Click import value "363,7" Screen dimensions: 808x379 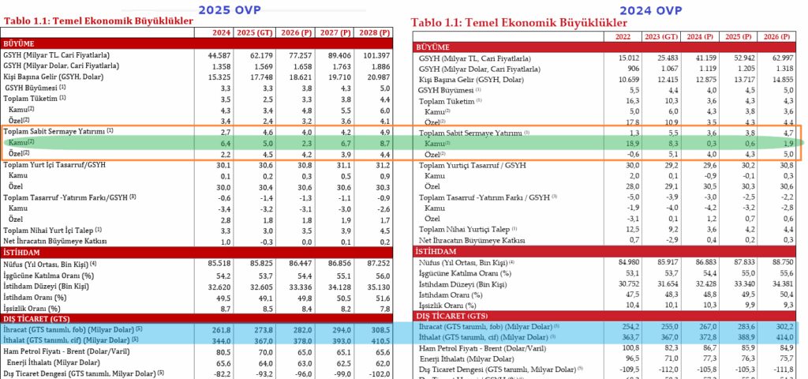631,337
